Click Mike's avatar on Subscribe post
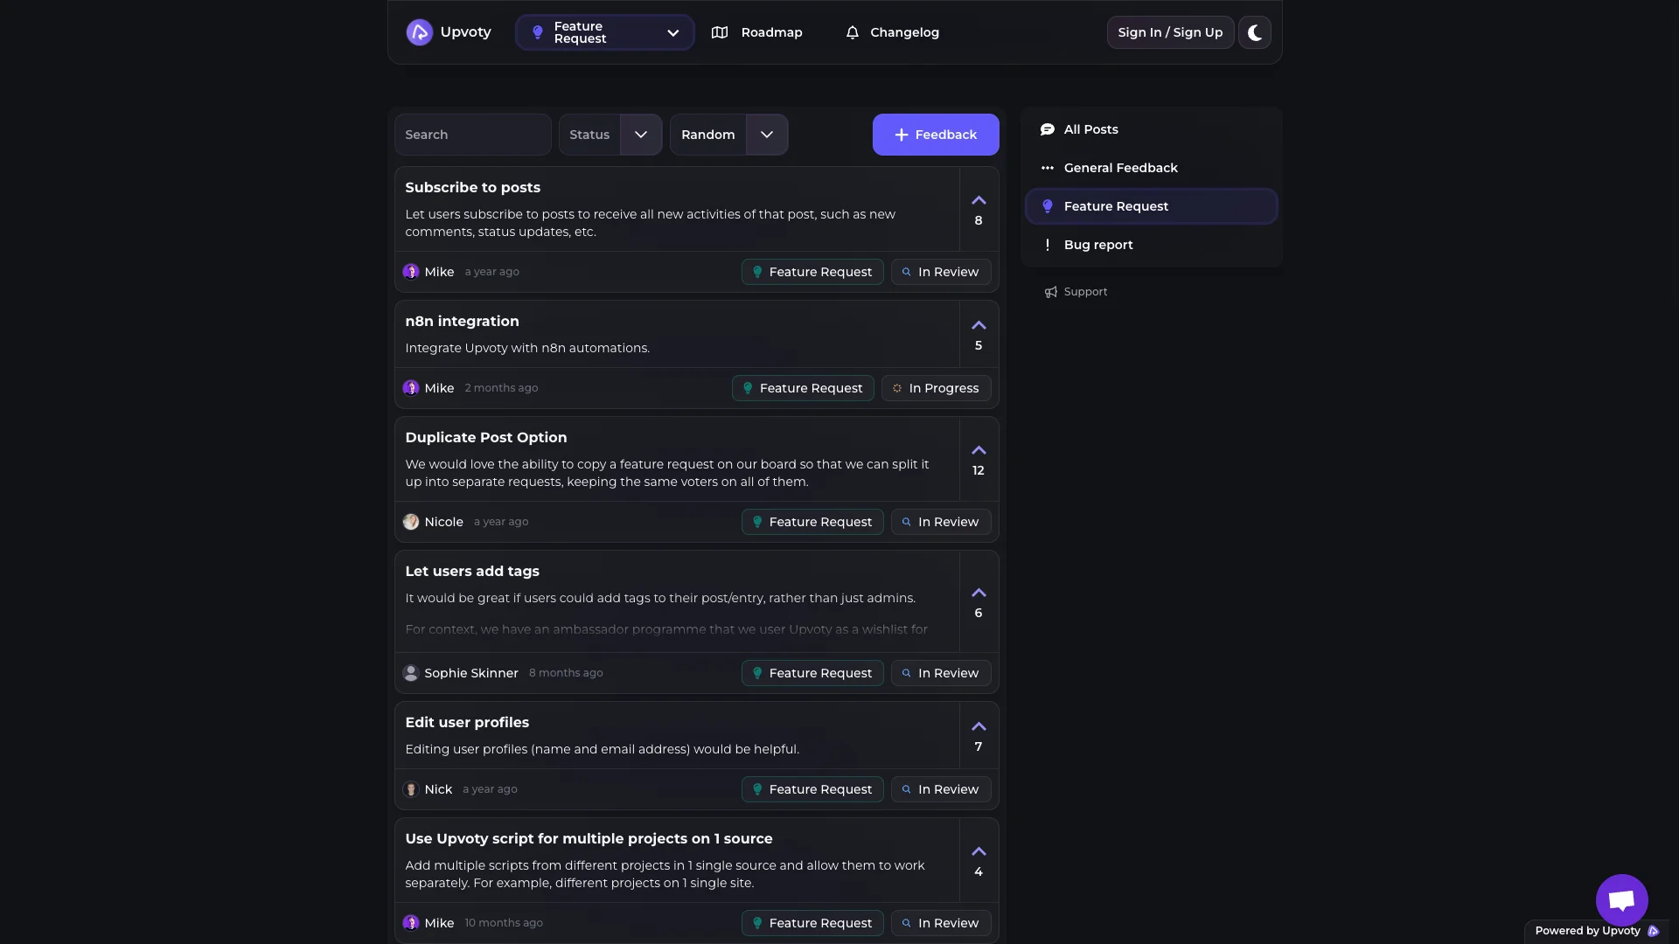This screenshot has height=944, width=1679. (x=411, y=272)
